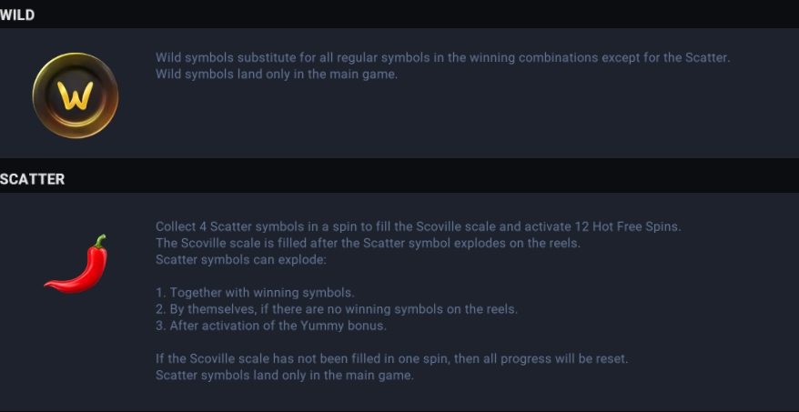Click the gold Wild coin symbol
The image size is (799, 412).
point(76,95)
